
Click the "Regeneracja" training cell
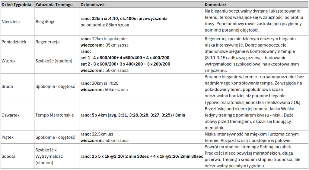click(x=47, y=42)
